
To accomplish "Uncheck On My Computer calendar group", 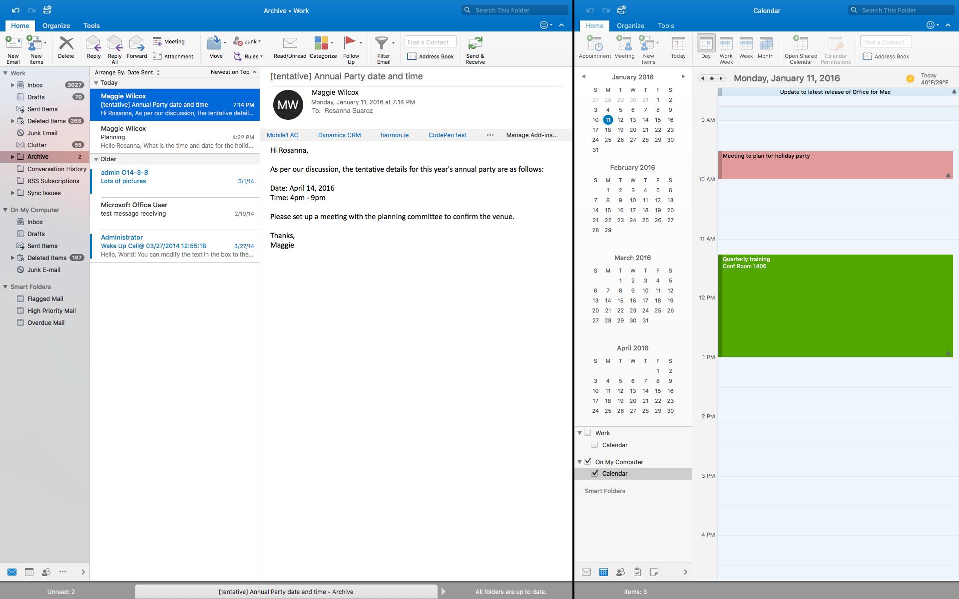I will point(588,462).
